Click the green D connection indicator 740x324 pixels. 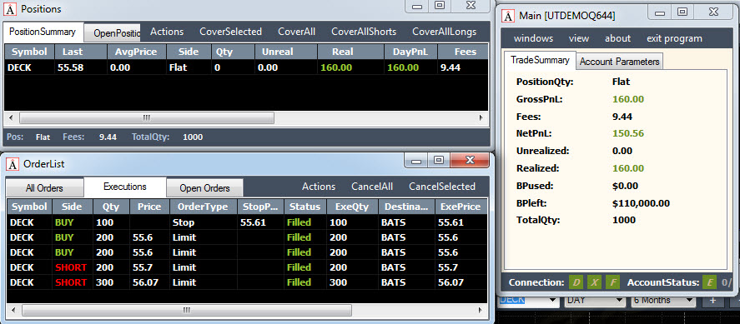(576, 282)
